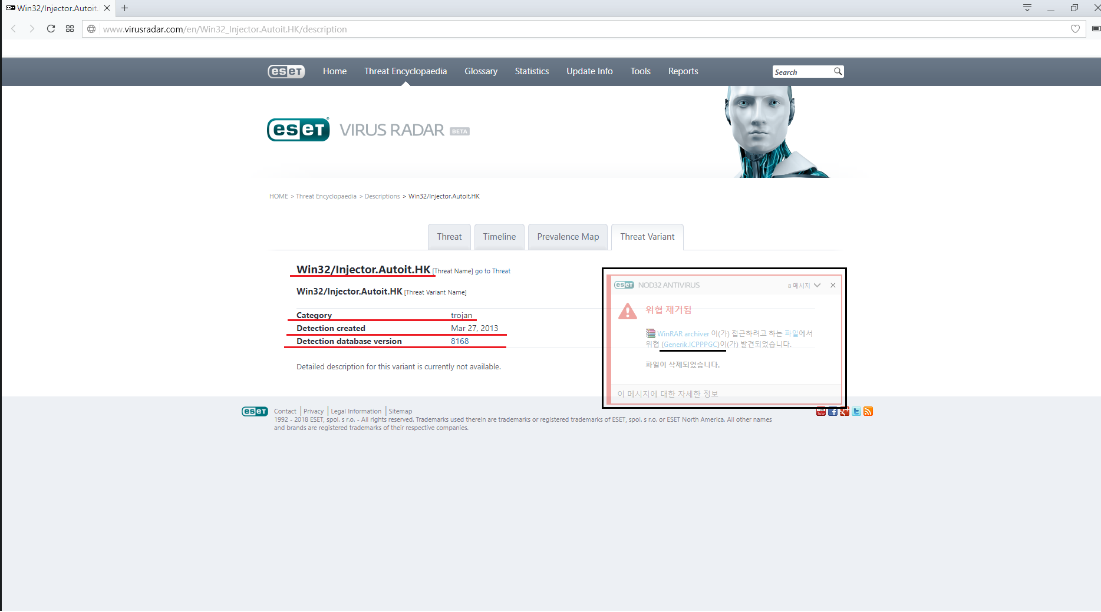Switch to the Threat tab
1101x612 pixels.
pyautogui.click(x=449, y=237)
